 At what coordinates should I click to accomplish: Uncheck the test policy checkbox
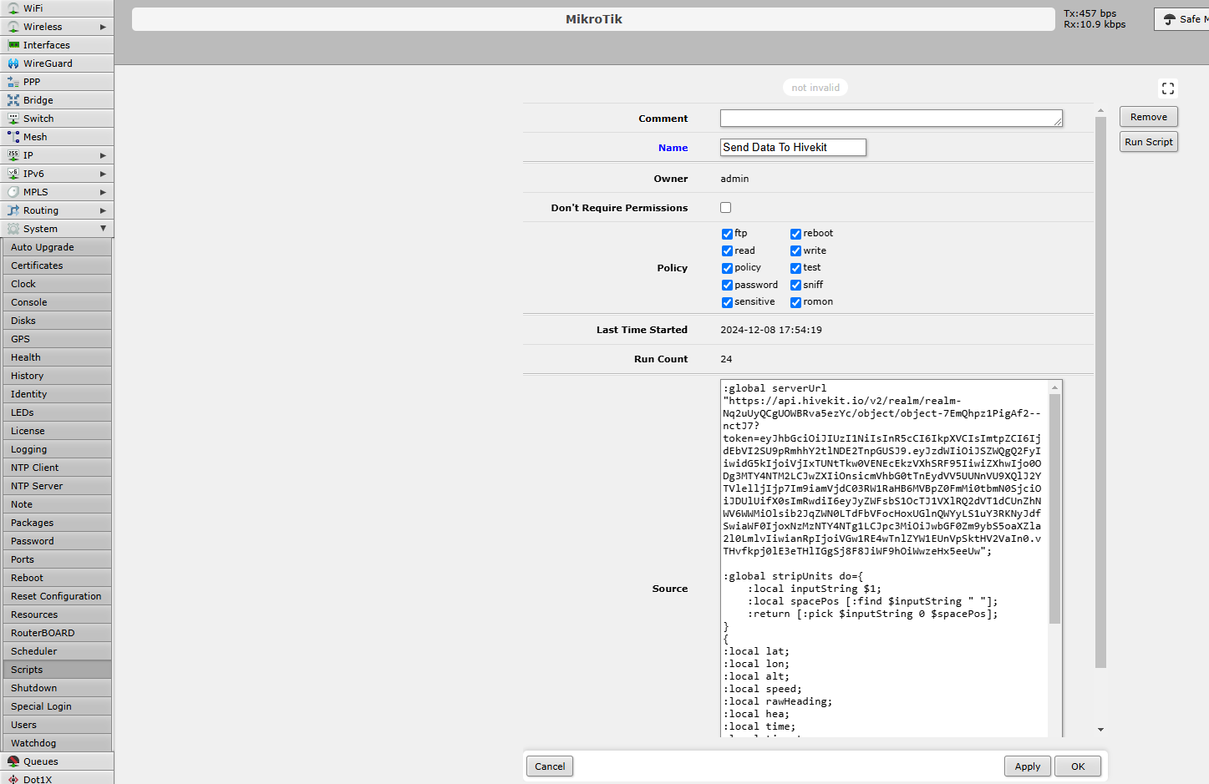[x=795, y=268]
